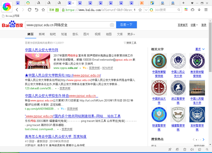Open 百度快照 for cppsu.edu.cn result
The width and height of the screenshot is (212, 153).
(x=94, y=68)
